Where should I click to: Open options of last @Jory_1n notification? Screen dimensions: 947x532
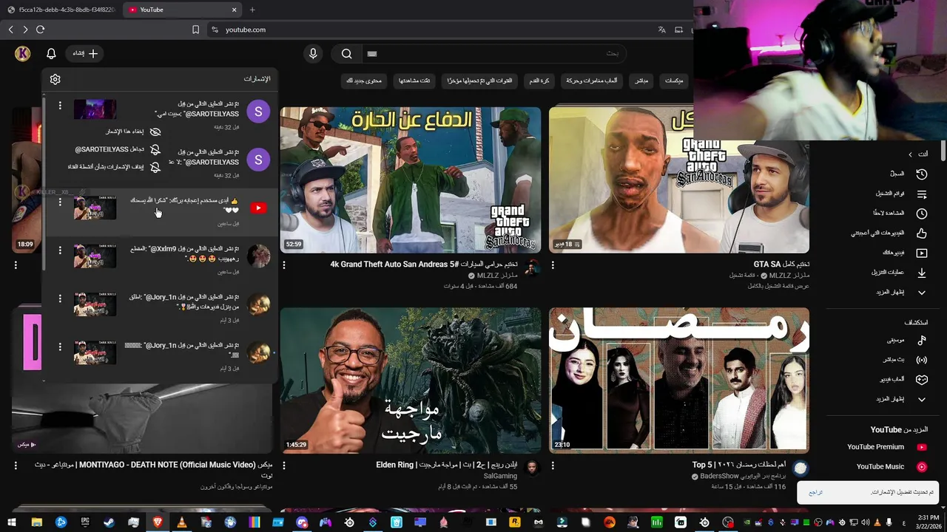click(x=61, y=347)
